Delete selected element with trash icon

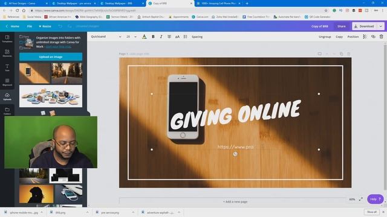(x=382, y=37)
